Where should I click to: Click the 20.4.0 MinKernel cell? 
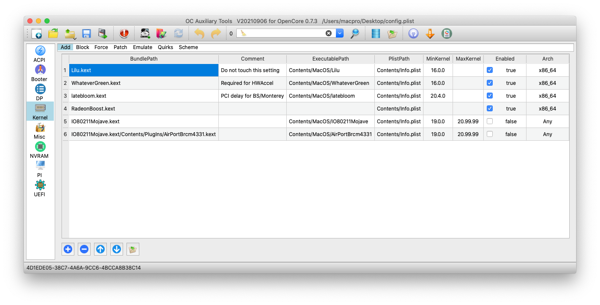coord(438,96)
